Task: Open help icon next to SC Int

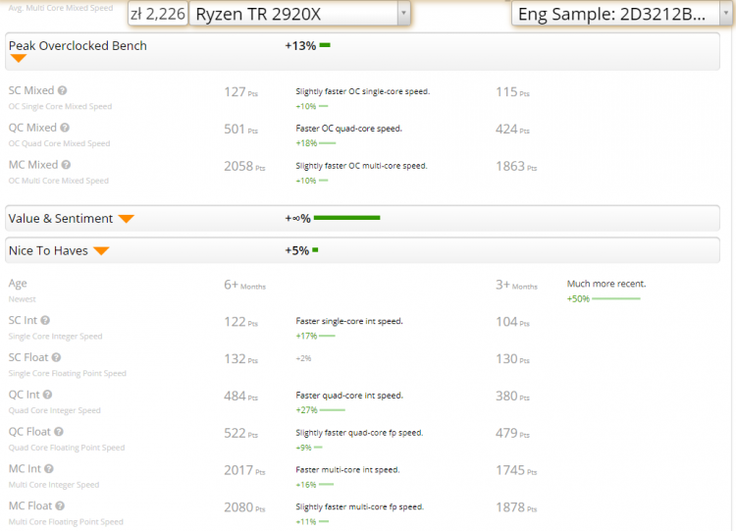Action: (45, 320)
